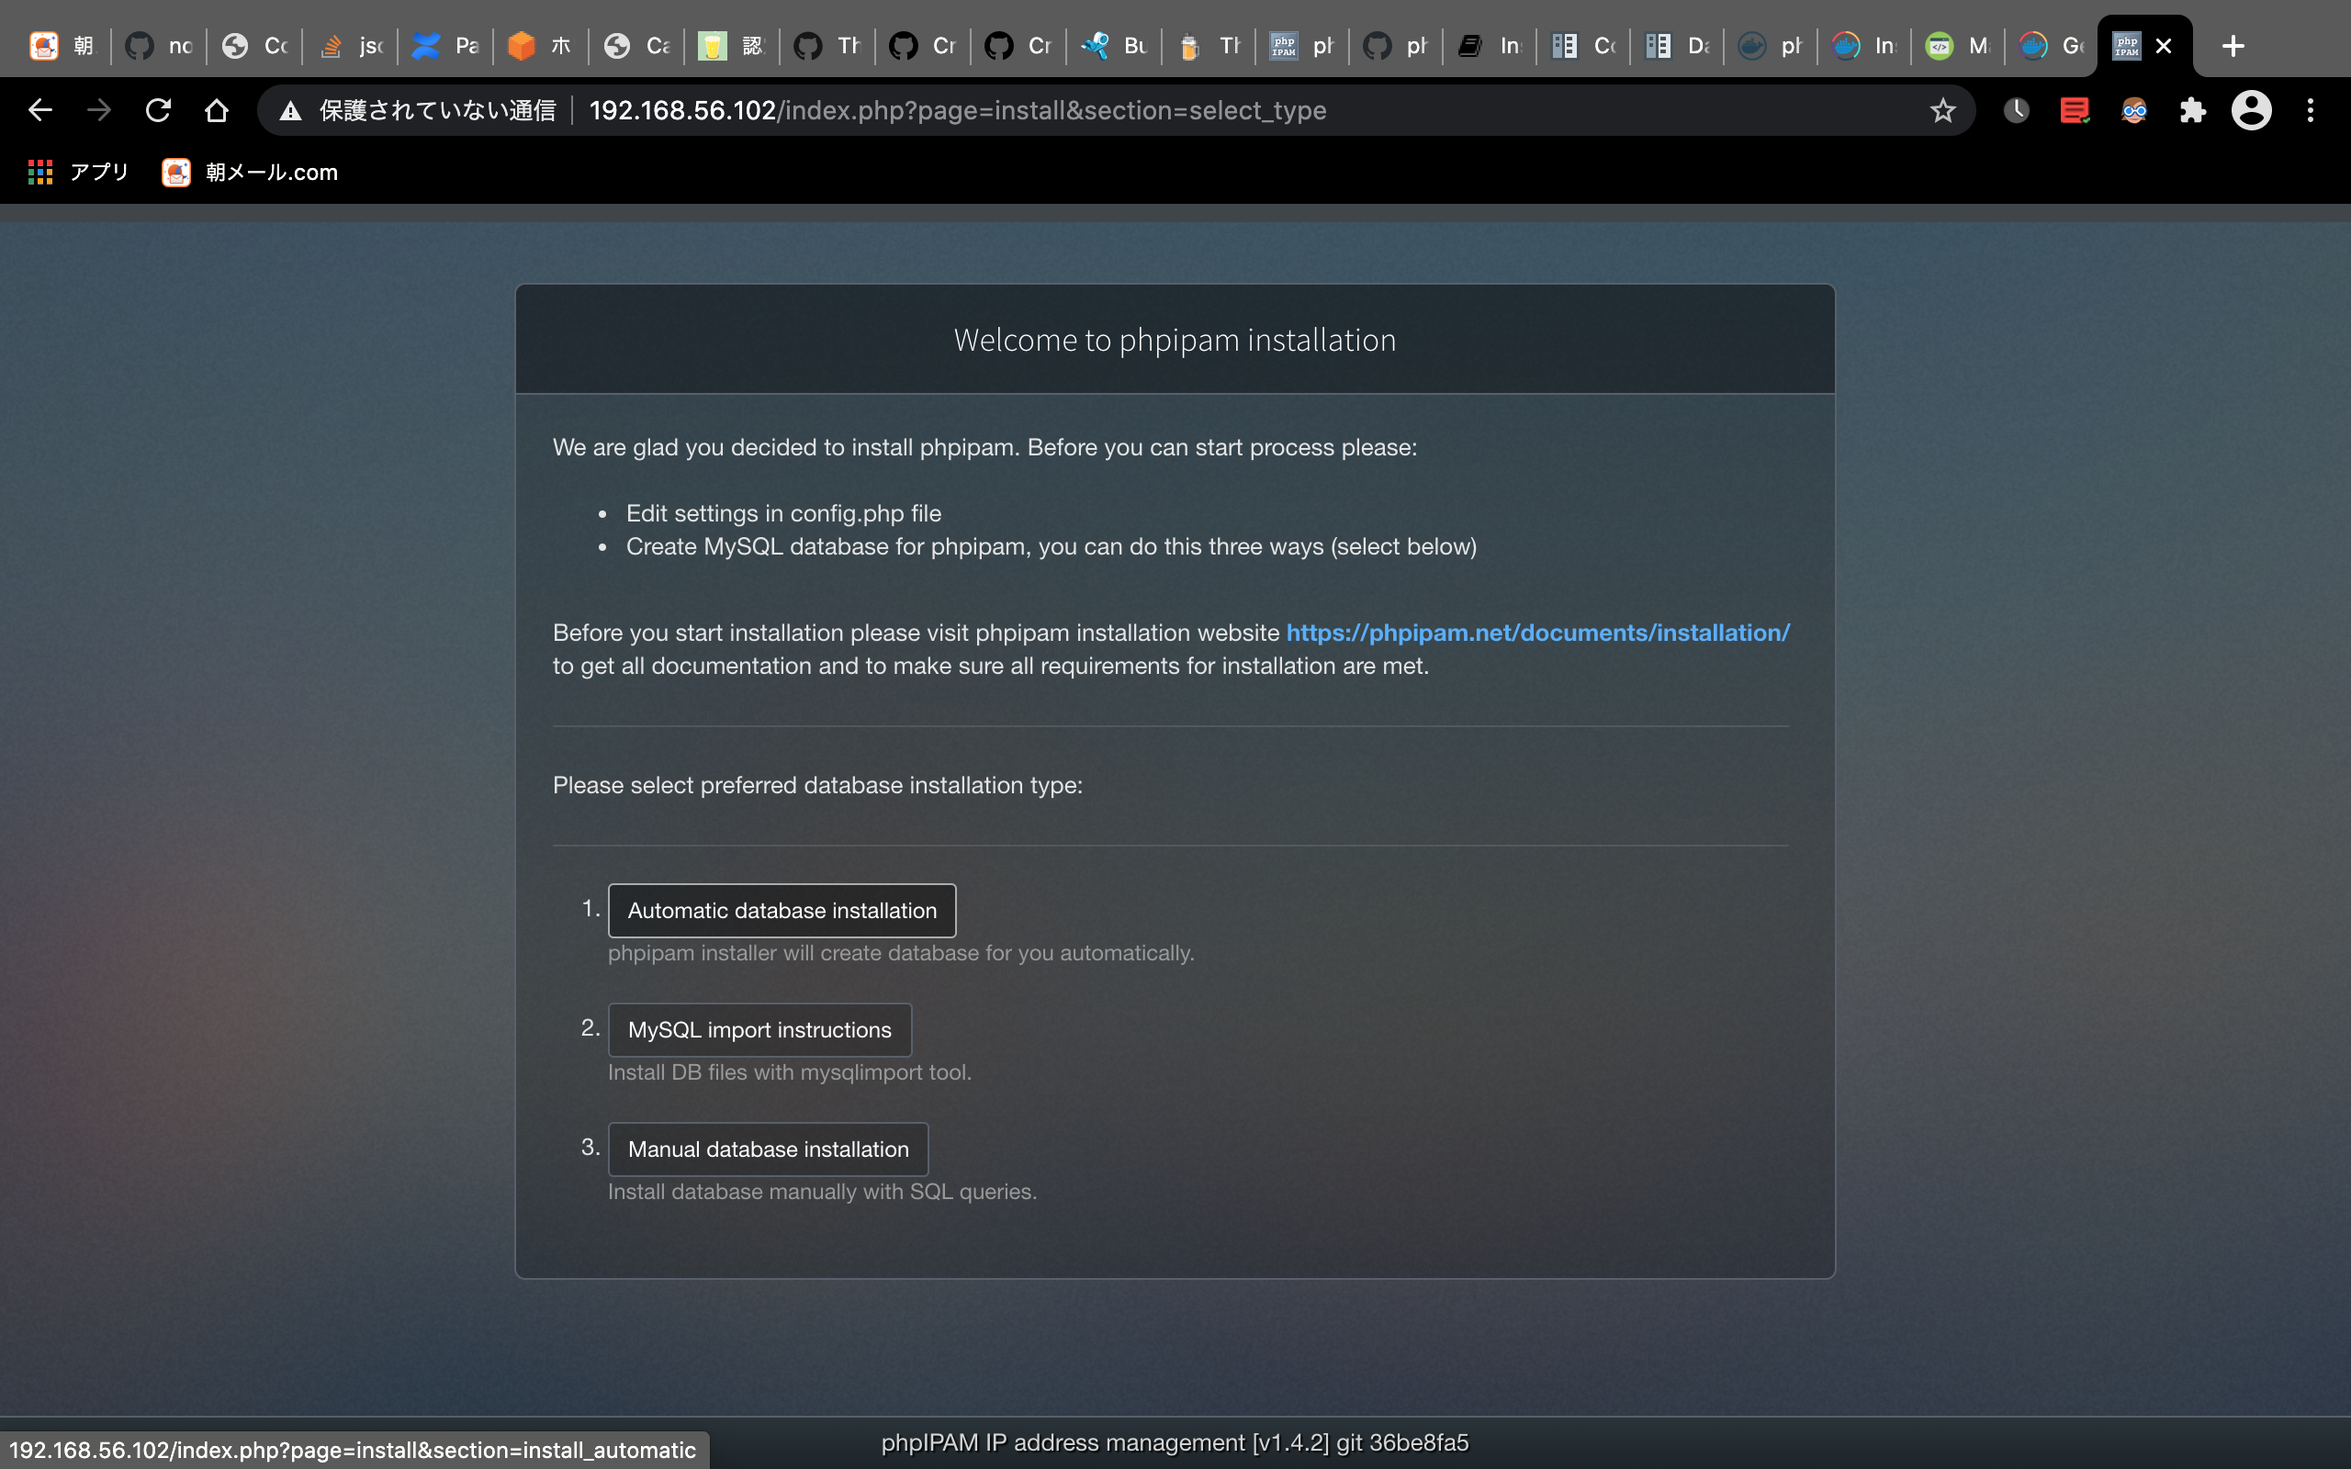Switch to the 'Da' tab
Image resolution: width=2351 pixels, height=1469 pixels.
coord(1677,46)
